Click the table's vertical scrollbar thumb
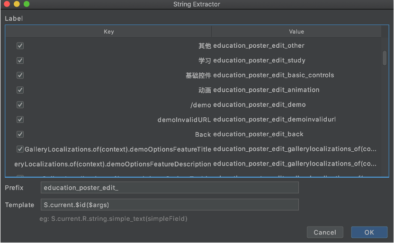Viewport: 394px width, 243px height. coord(385,58)
